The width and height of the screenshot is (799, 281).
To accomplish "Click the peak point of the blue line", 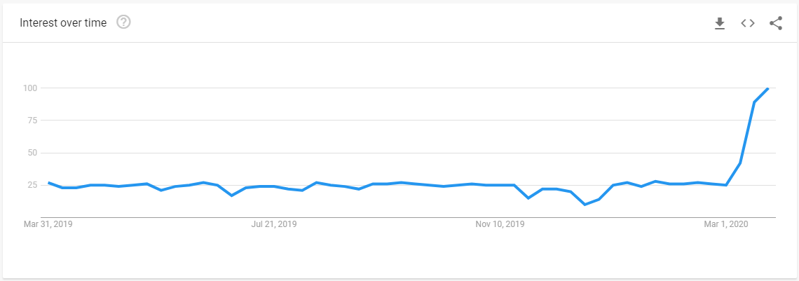I will point(767,88).
